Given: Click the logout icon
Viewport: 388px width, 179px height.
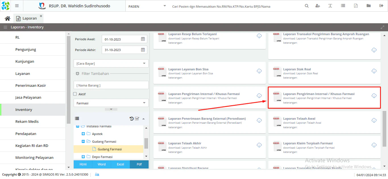Looking at the screenshot, I should click(381, 6).
